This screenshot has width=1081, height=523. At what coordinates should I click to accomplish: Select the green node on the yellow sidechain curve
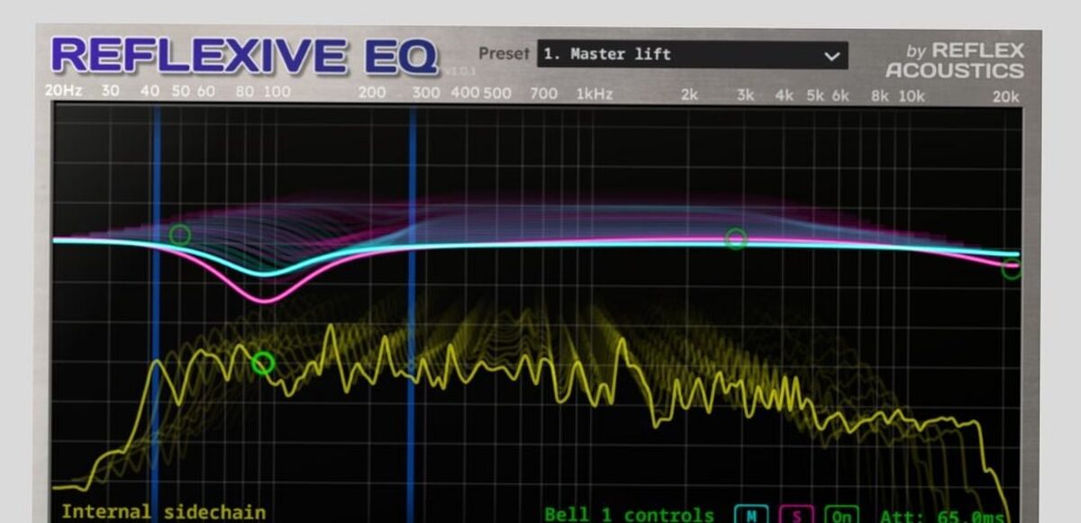coord(262,364)
